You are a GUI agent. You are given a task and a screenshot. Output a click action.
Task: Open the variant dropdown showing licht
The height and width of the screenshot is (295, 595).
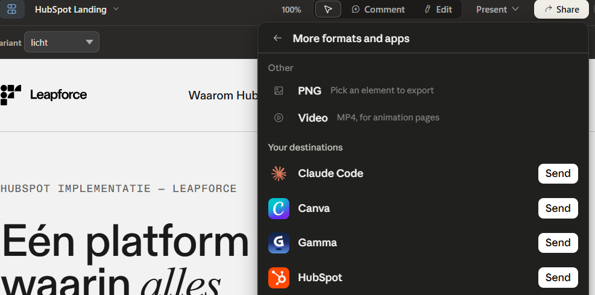(62, 42)
